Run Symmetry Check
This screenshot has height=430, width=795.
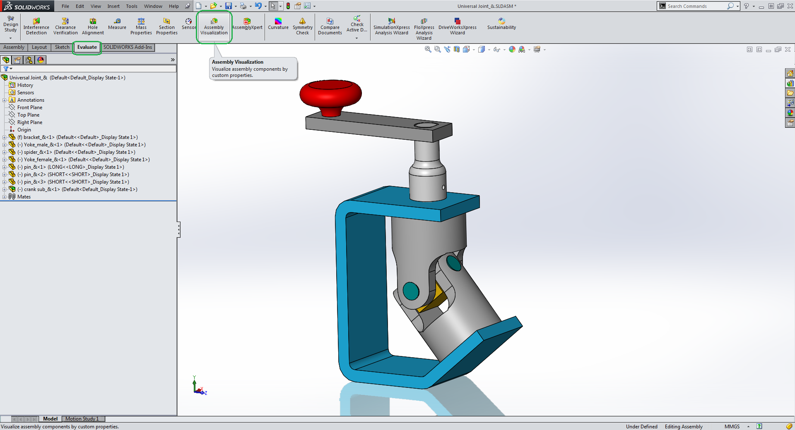click(302, 26)
